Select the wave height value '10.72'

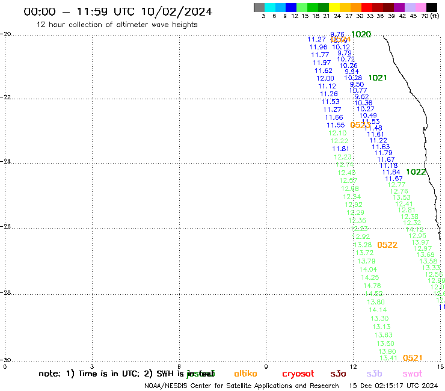[x=346, y=60]
